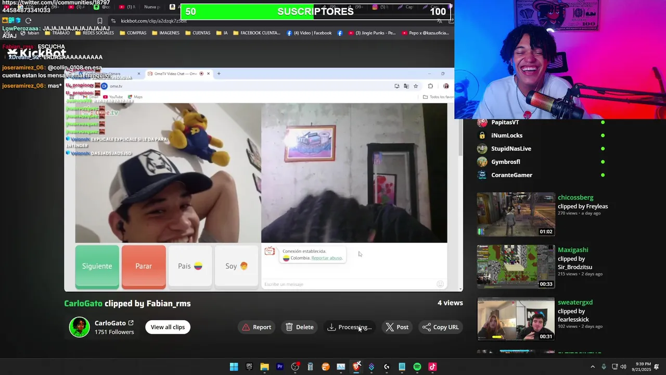Open Windows Start menu
The height and width of the screenshot is (375, 666).
[234, 367]
